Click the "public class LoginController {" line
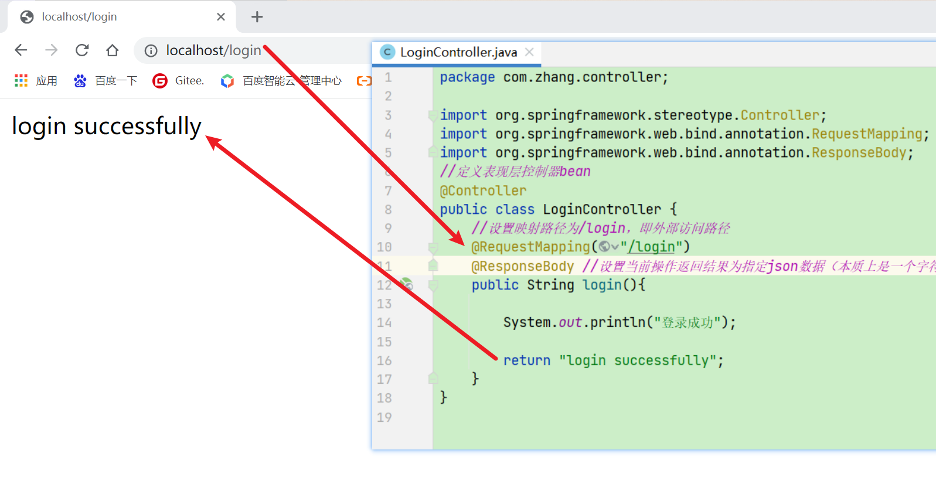This screenshot has width=936, height=477. pyautogui.click(x=559, y=209)
